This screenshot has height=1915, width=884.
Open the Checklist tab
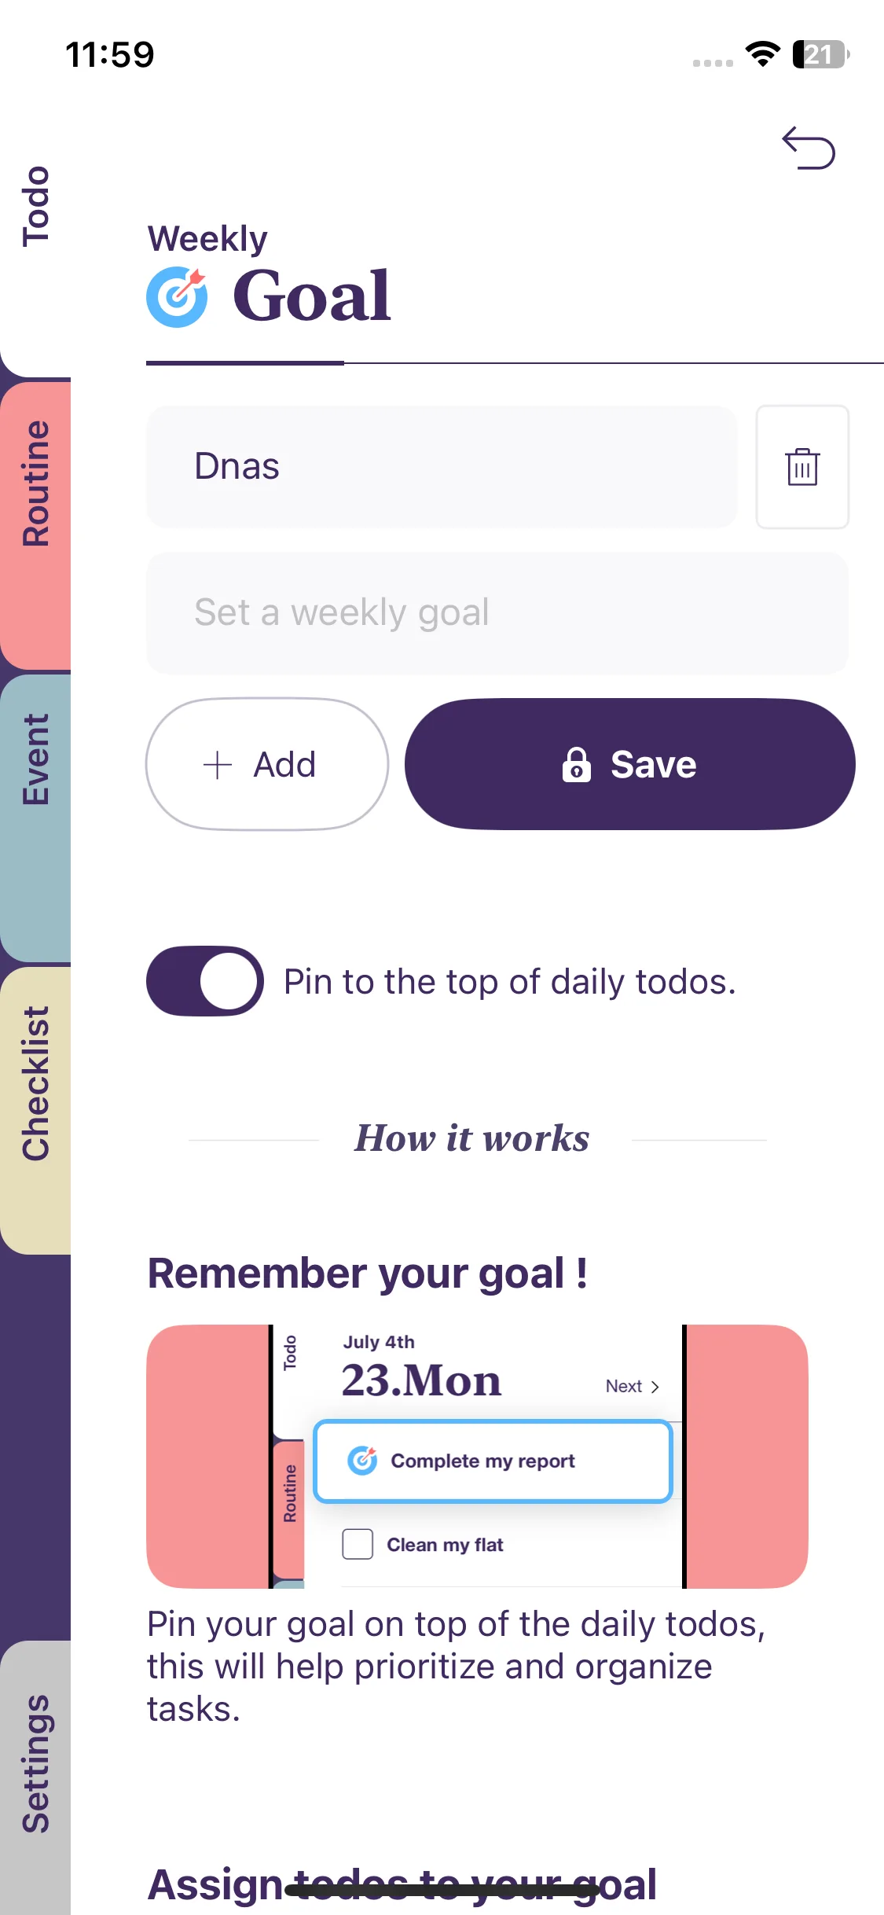click(x=36, y=1083)
